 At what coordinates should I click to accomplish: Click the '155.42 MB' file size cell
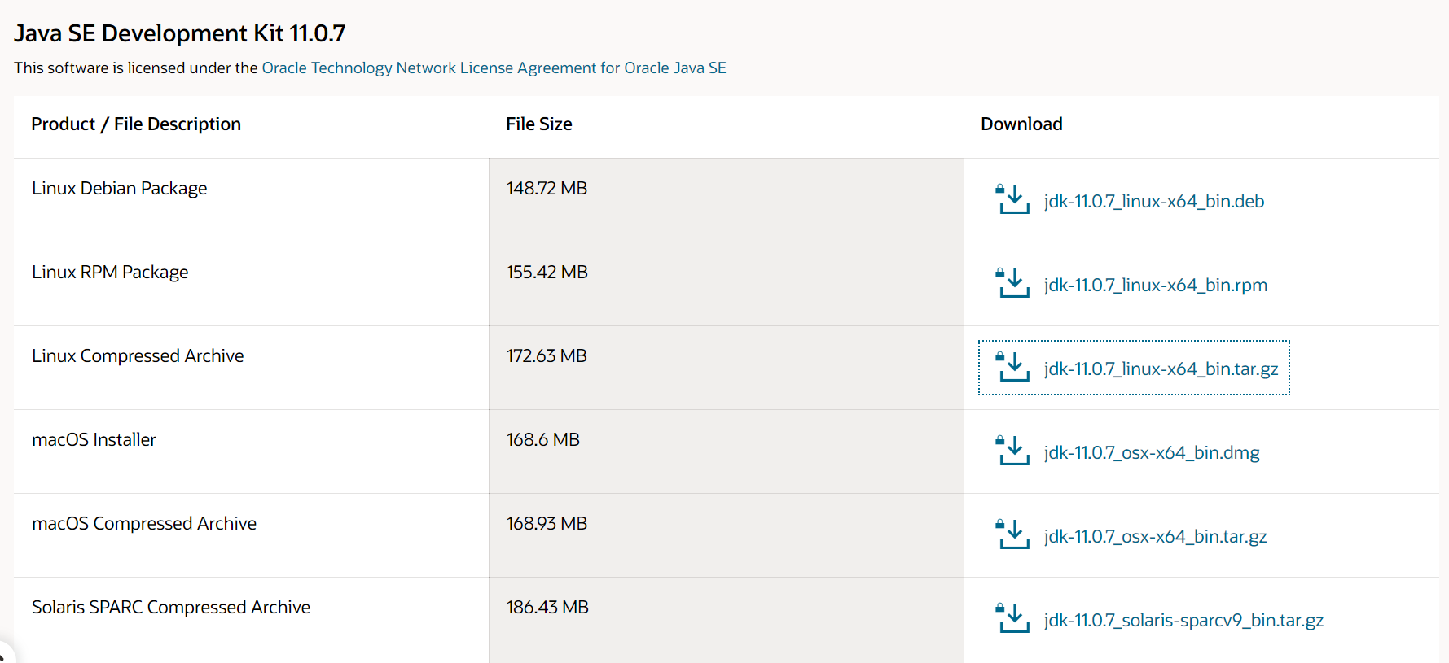726,284
